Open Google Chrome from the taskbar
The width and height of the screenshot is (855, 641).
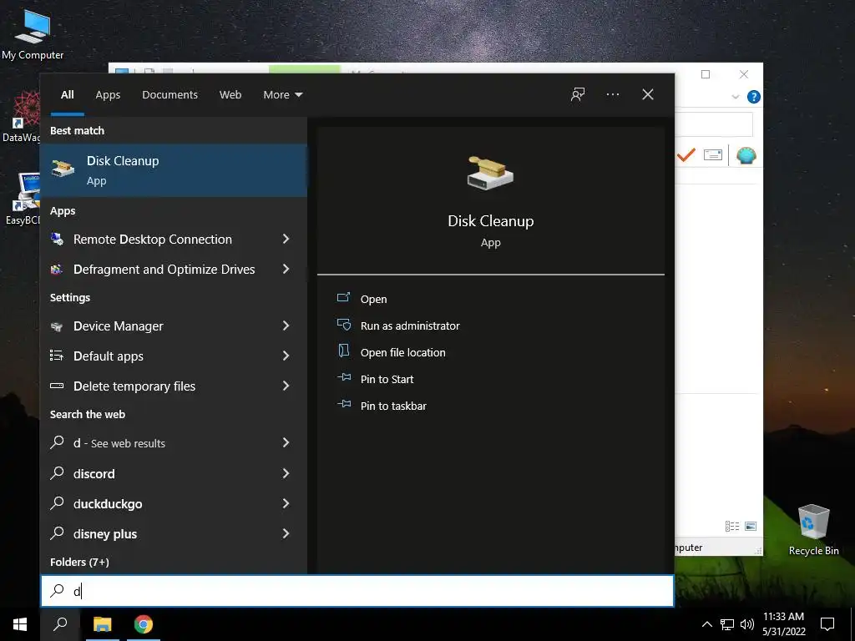coord(144,624)
